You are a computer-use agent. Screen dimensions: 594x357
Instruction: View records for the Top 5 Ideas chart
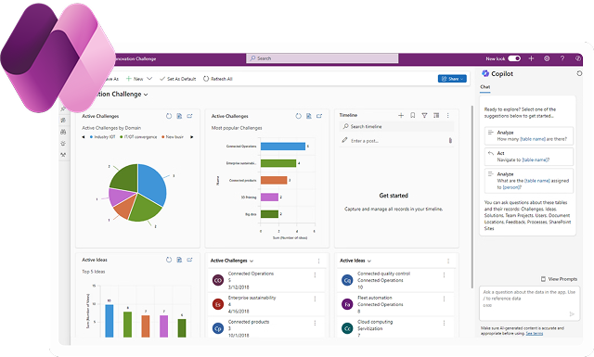coord(179,260)
